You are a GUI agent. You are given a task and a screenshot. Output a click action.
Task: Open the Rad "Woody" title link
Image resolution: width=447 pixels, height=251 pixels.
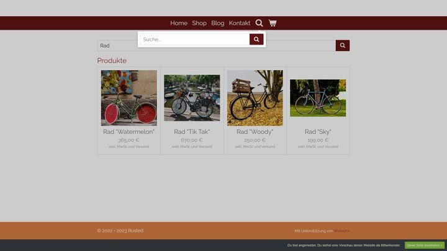point(255,131)
